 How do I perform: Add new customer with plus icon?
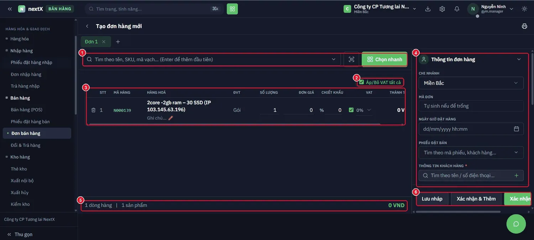tap(517, 176)
